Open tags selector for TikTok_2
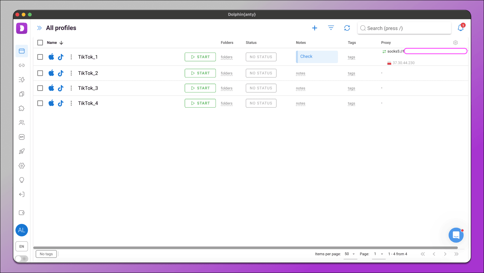Viewport: 484px width, 273px height. [351, 73]
